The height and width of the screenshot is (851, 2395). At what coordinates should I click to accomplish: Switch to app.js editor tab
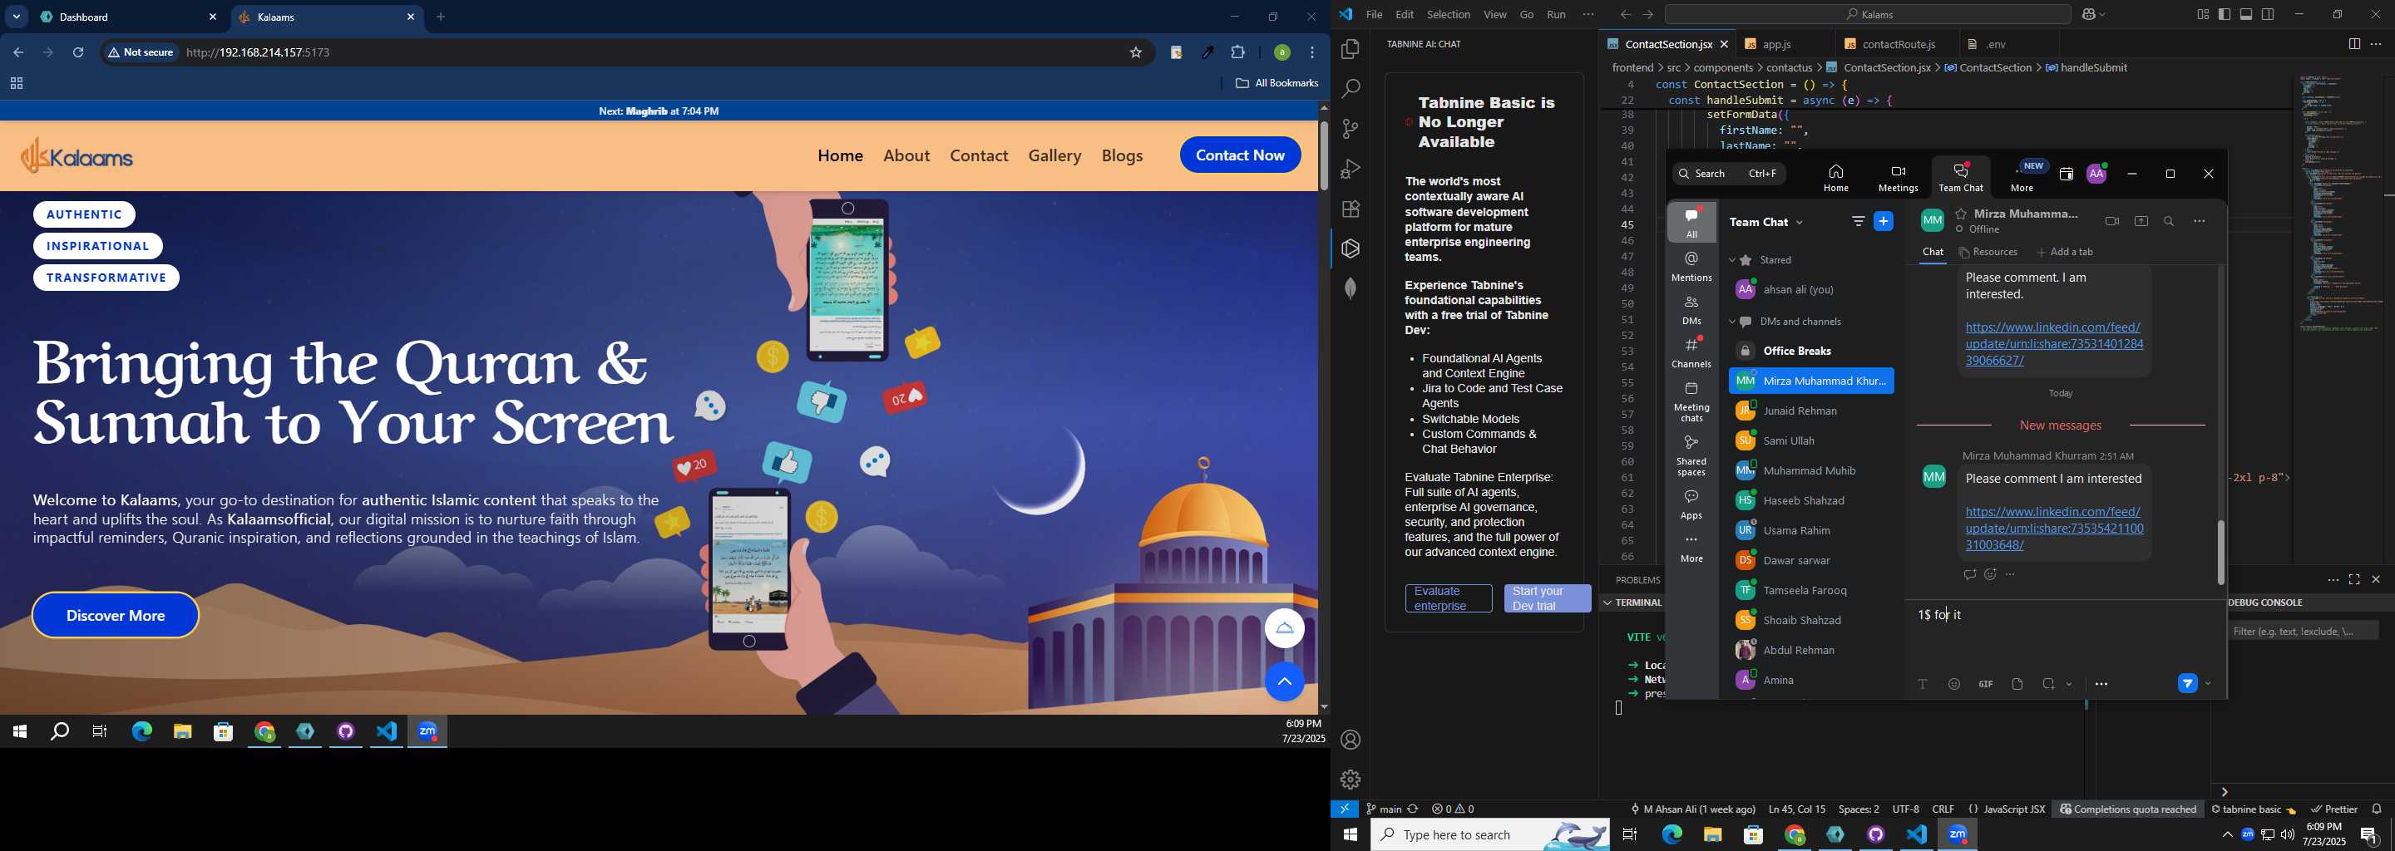point(1777,45)
